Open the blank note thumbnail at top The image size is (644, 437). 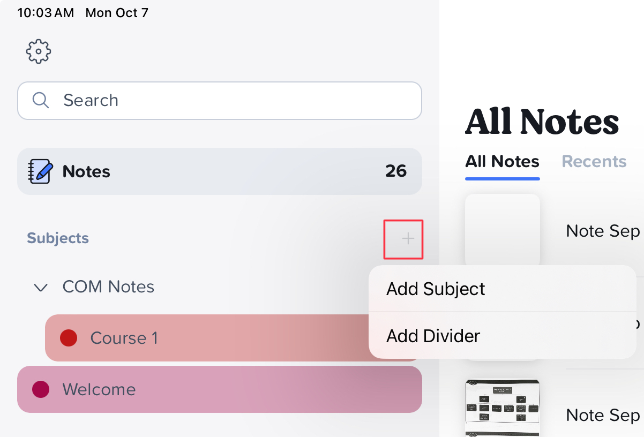tap(503, 230)
